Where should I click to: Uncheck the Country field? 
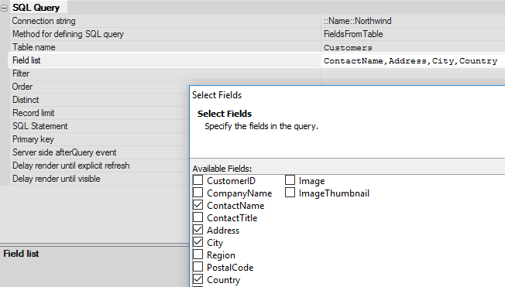coord(198,279)
